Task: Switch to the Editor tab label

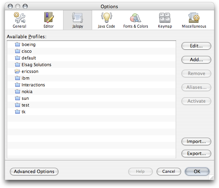Action: [49, 26]
